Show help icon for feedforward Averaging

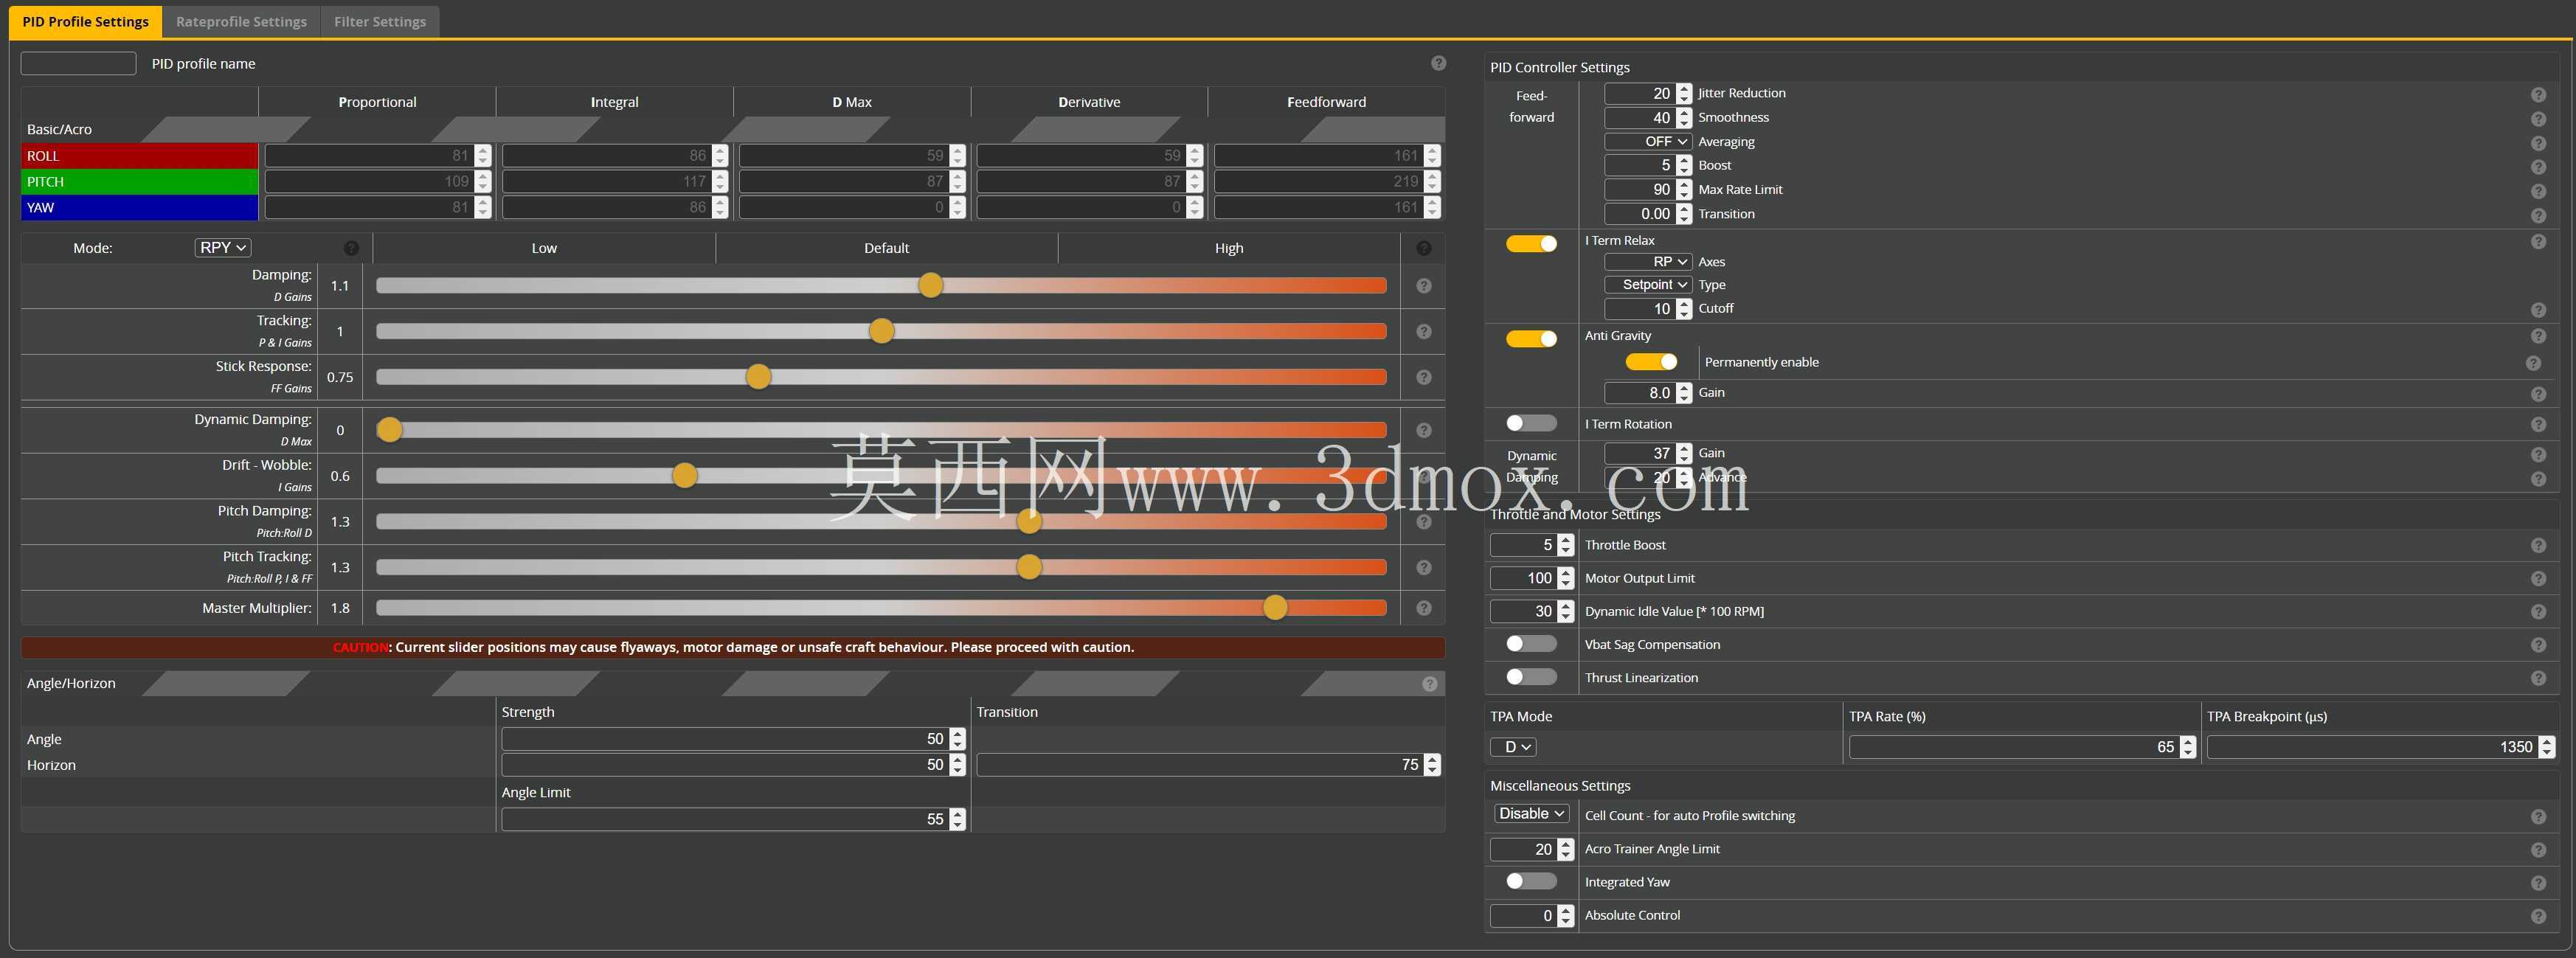point(2538,143)
